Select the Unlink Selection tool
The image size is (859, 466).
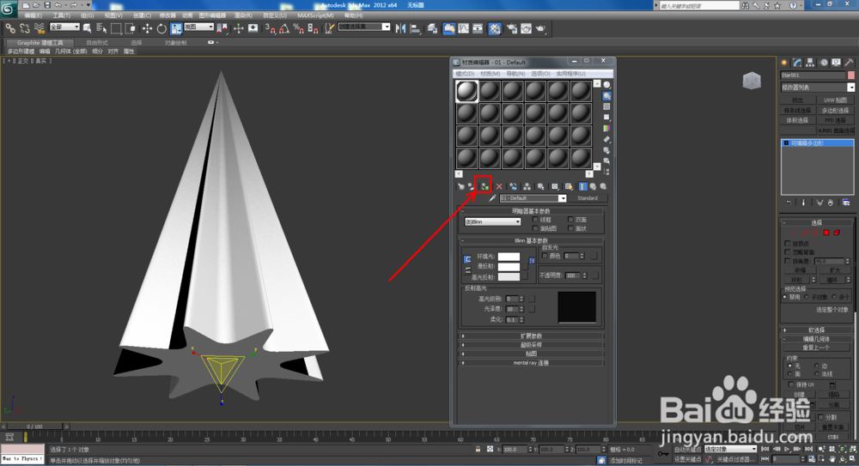tap(25, 28)
